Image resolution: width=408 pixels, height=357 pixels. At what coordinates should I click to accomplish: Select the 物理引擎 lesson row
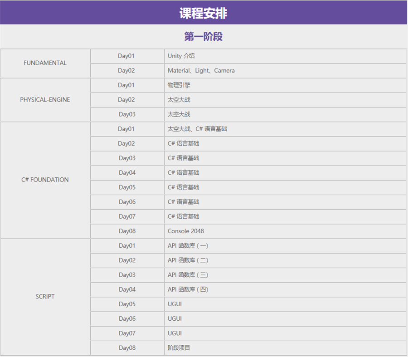click(179, 85)
